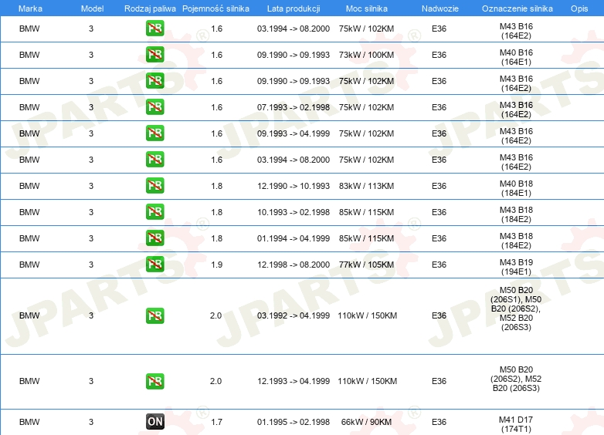Viewport: 604px width, 435px height.
Task: Click petrol icon in the 83kW / 113KM row
Action: [x=154, y=185]
